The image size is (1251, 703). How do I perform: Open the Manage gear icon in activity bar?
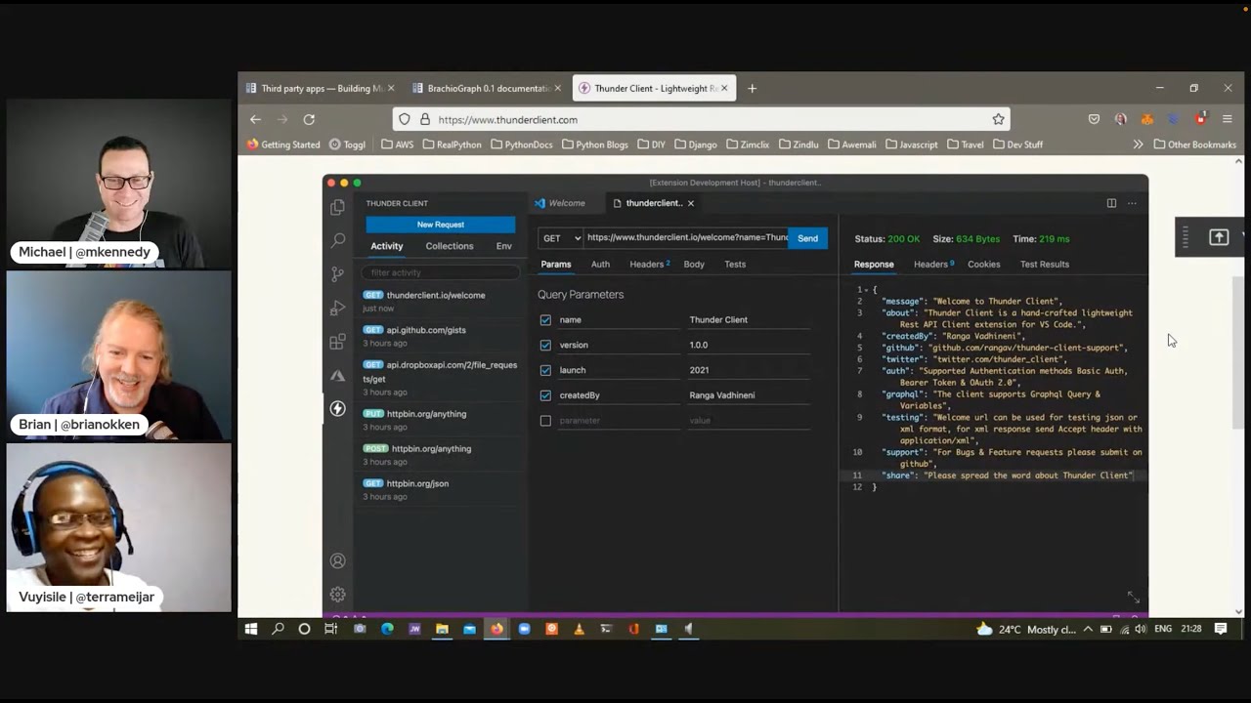(x=337, y=594)
